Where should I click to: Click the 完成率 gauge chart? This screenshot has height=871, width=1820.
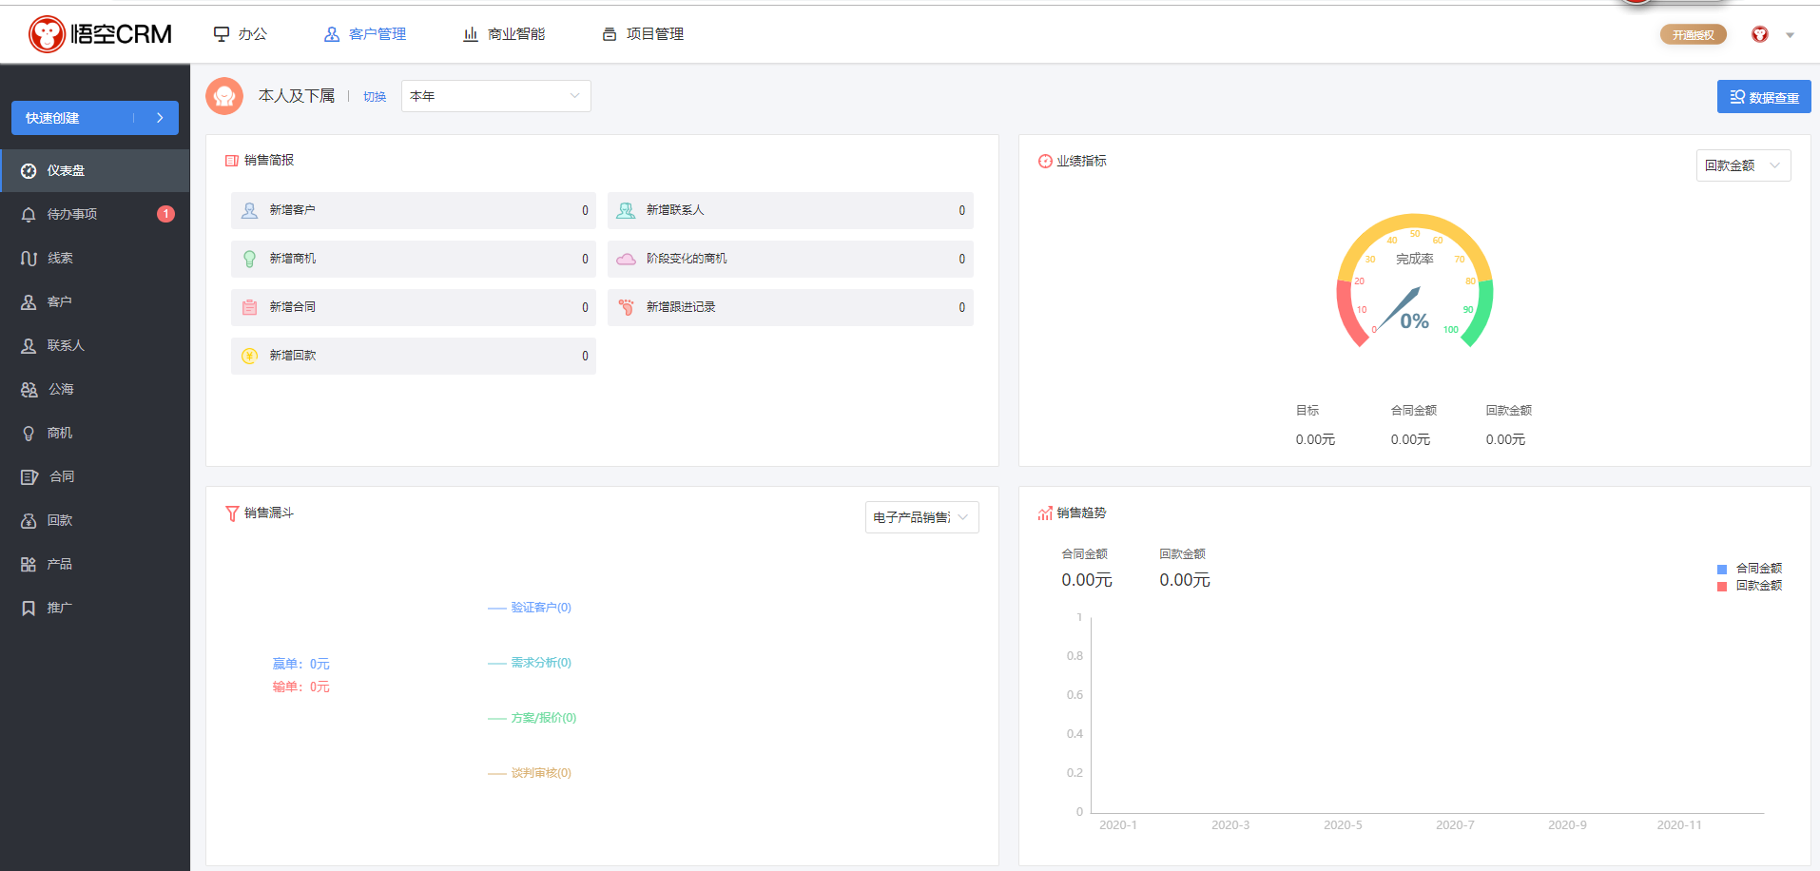pyautogui.click(x=1415, y=281)
